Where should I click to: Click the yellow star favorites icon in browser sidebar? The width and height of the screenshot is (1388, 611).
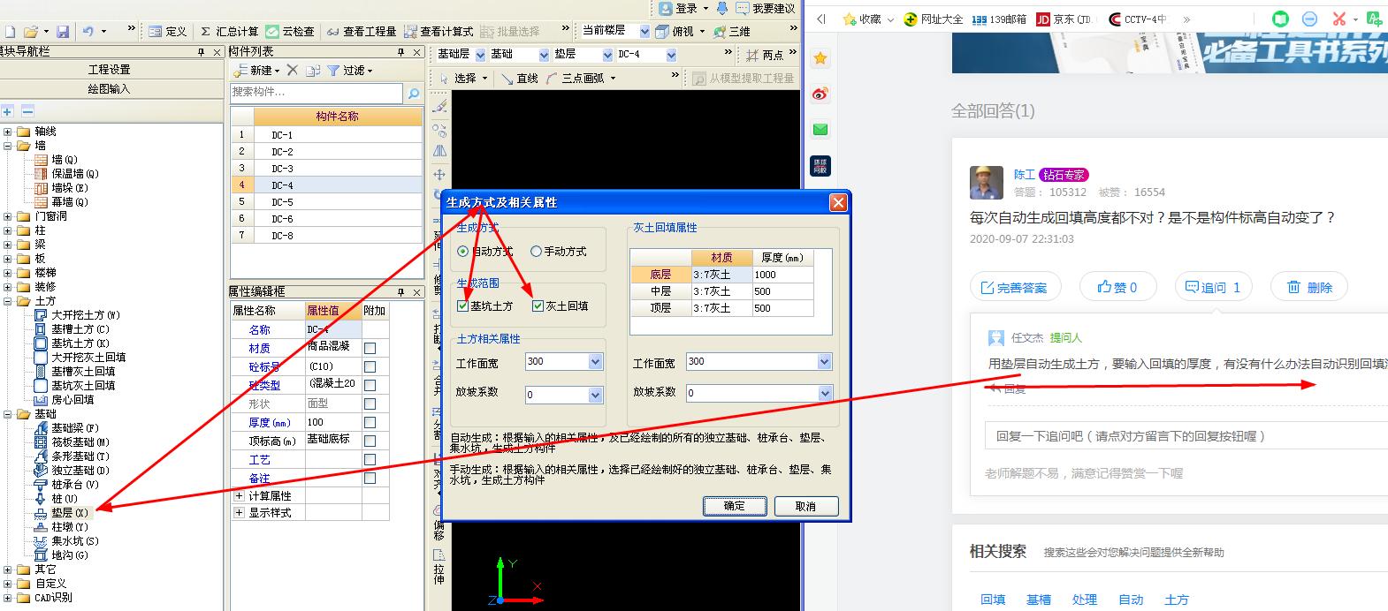pyautogui.click(x=820, y=58)
